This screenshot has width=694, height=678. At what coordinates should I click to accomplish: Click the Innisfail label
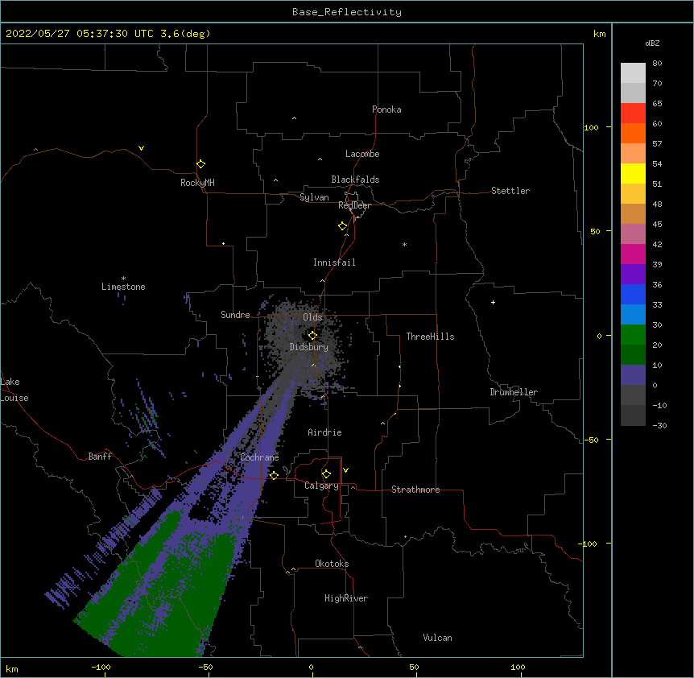coord(334,263)
